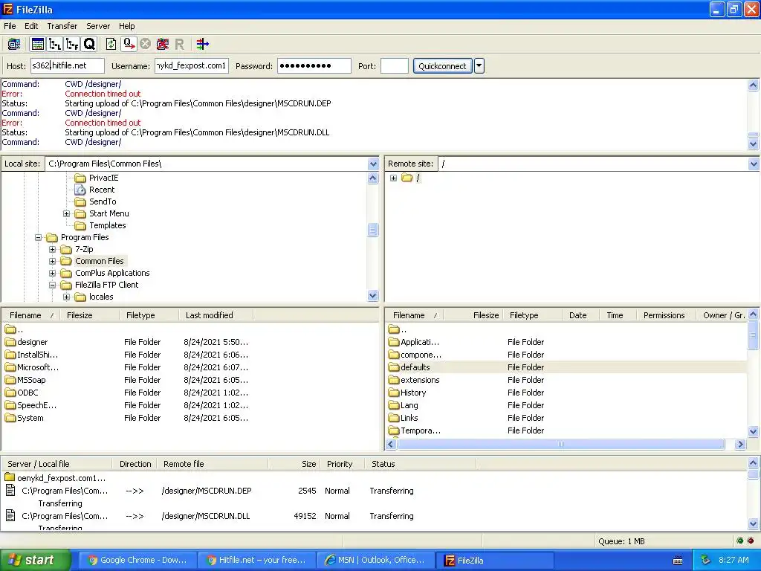Open the Transfer menu
This screenshot has height=571, width=761.
(62, 26)
